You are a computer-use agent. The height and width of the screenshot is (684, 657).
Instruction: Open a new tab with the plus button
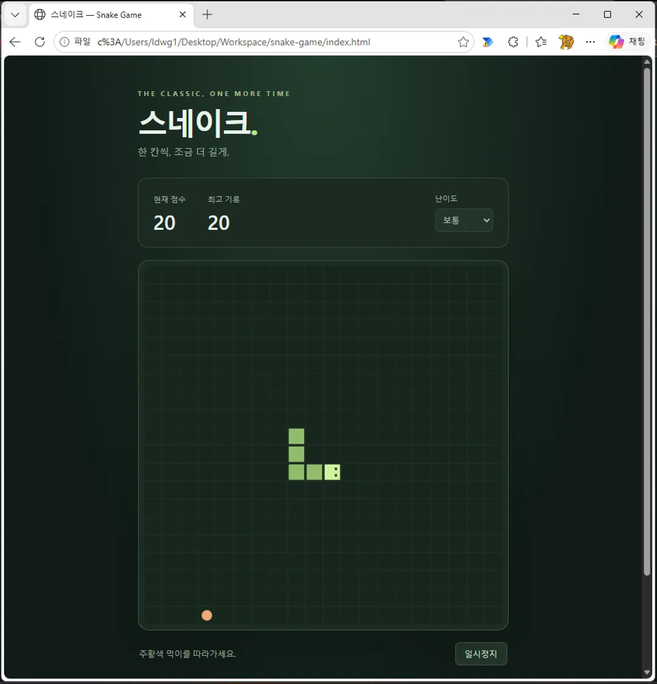(x=207, y=15)
